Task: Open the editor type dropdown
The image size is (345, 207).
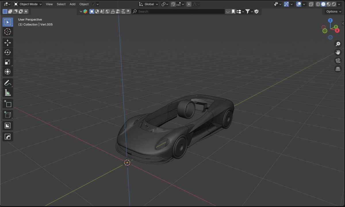Action: coord(7,4)
